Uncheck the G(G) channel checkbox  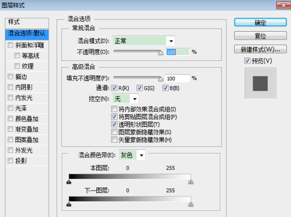(140, 88)
